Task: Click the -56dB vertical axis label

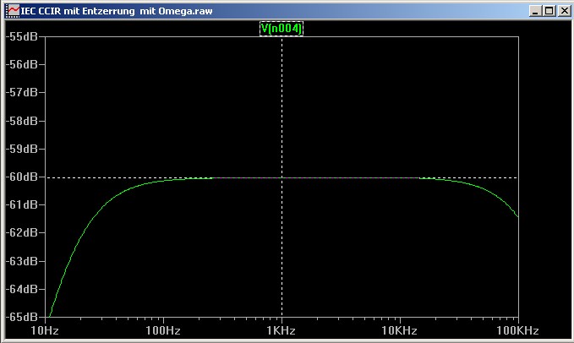Action: [22, 64]
